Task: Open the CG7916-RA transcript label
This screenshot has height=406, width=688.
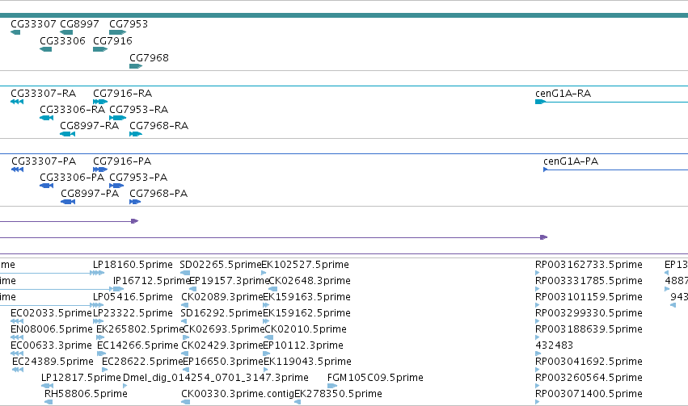Action: 122,94
